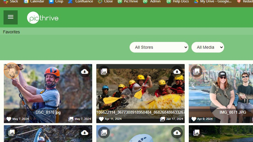Open gallery icon on rafting photo
Viewport: 253px width, 142px height.
click(104, 71)
